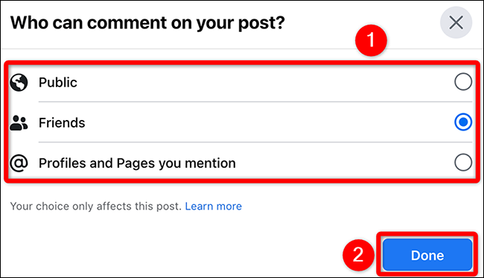Screen dimensions: 484x278
Task: Click the divider line under the Public option
Action: pos(255,101)
